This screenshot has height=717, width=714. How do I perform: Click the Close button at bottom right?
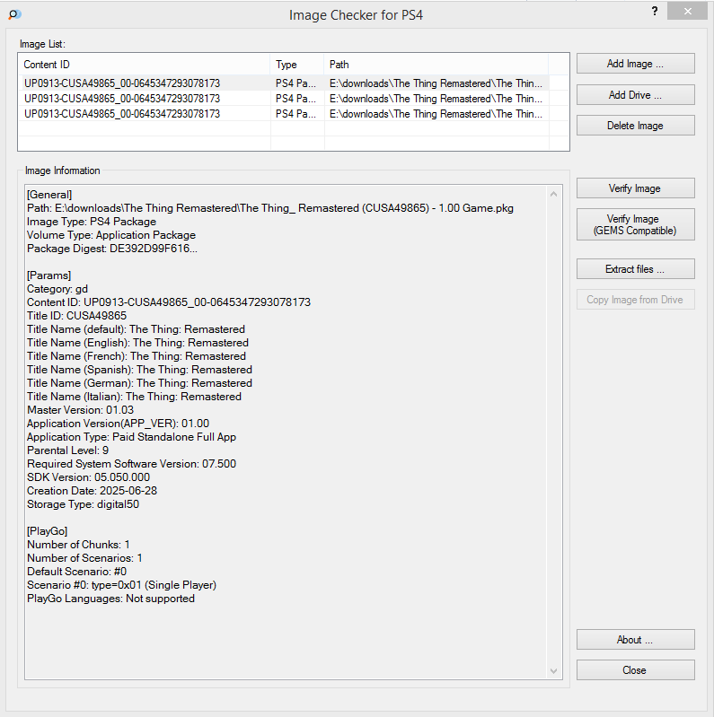(x=635, y=670)
